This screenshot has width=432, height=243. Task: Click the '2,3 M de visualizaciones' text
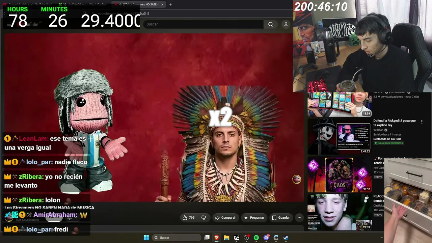[388, 97]
